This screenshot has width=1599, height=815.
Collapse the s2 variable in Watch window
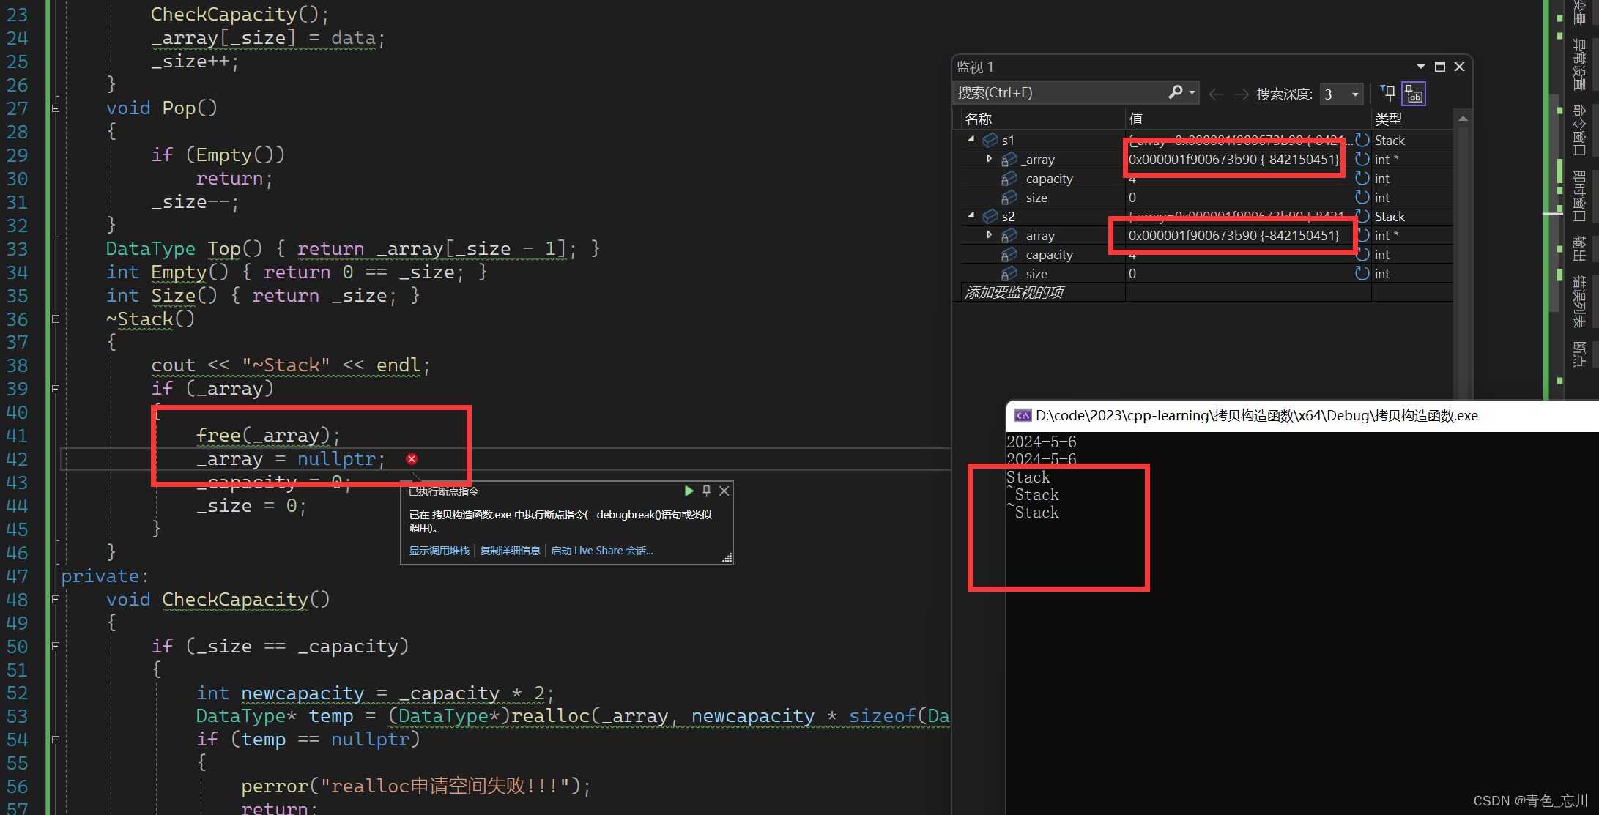pyautogui.click(x=971, y=215)
